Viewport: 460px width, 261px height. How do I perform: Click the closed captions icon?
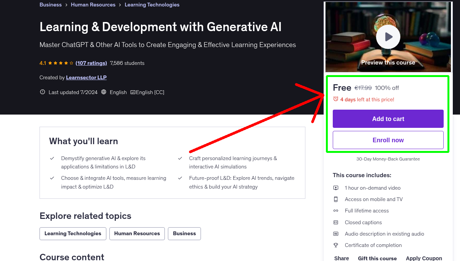pos(336,222)
